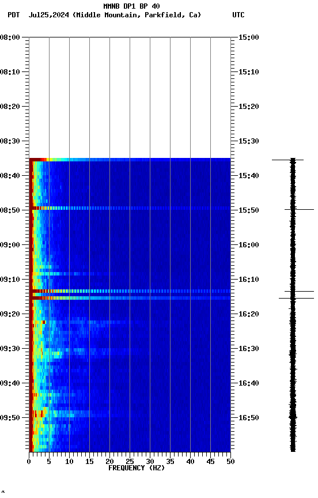Click the 30 Hz frequency tick label
The image size is (318, 498).
(x=150, y=462)
